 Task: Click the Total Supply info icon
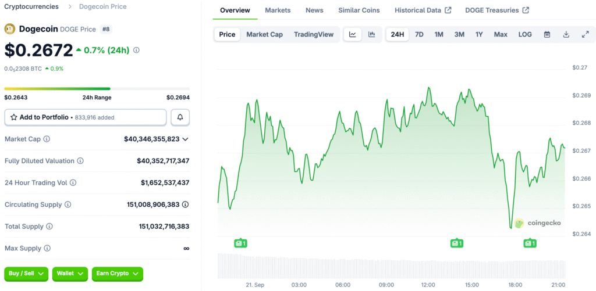pyautogui.click(x=49, y=227)
